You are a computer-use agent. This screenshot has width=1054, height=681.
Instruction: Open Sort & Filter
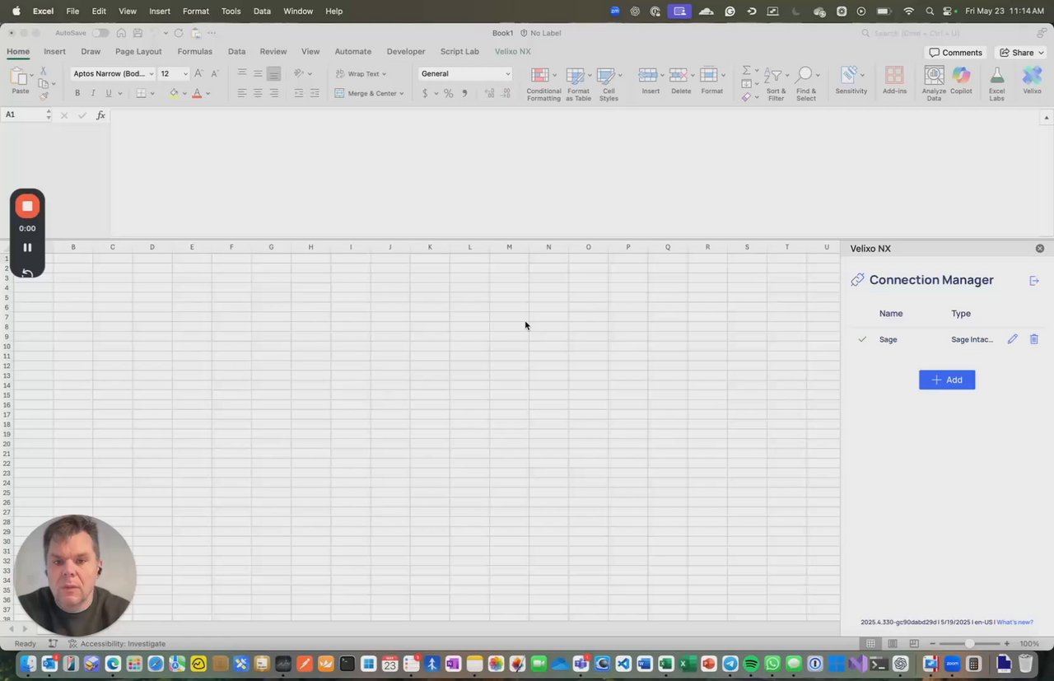pos(776,84)
